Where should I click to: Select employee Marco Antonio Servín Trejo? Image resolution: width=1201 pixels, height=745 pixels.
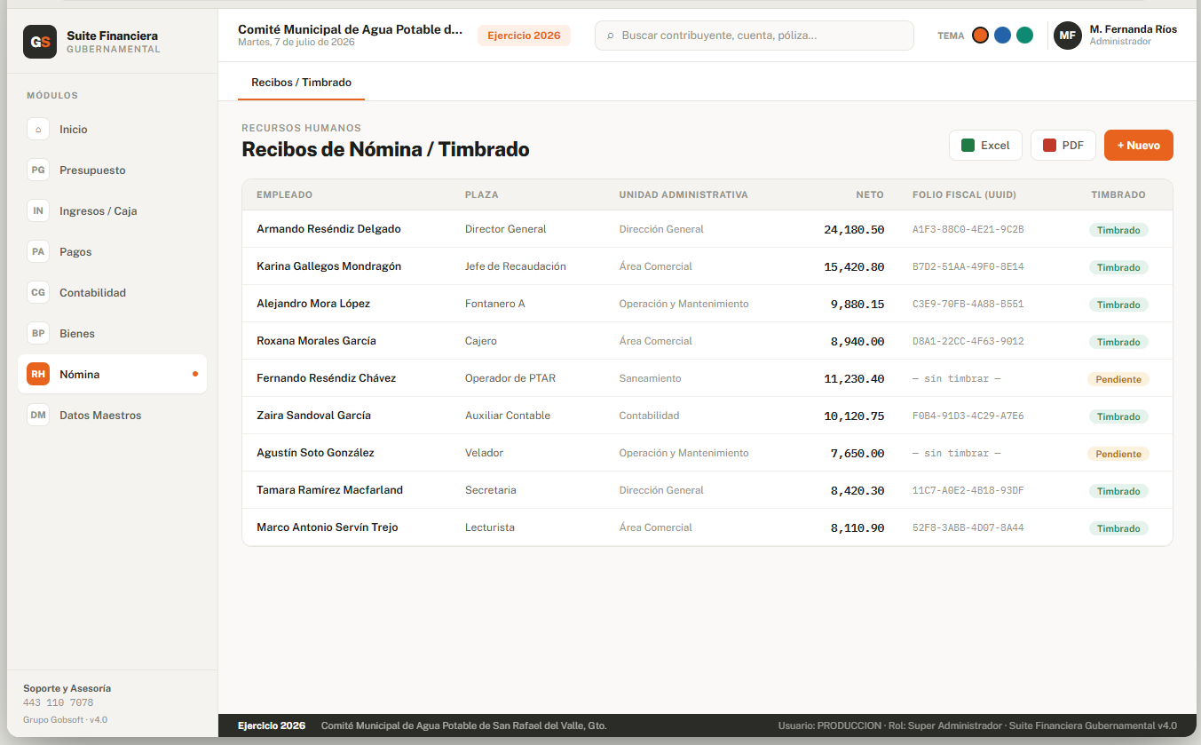(x=328, y=527)
